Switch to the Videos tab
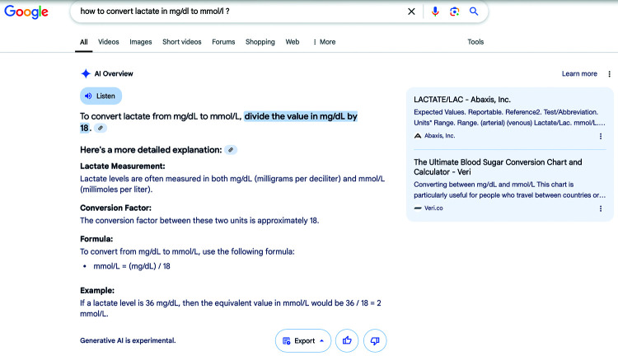 coord(109,42)
